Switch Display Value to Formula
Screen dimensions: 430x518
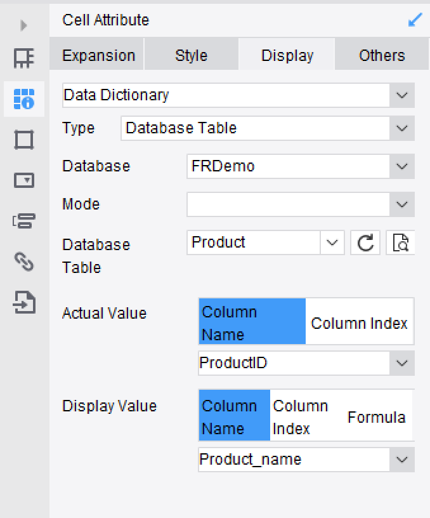(377, 416)
